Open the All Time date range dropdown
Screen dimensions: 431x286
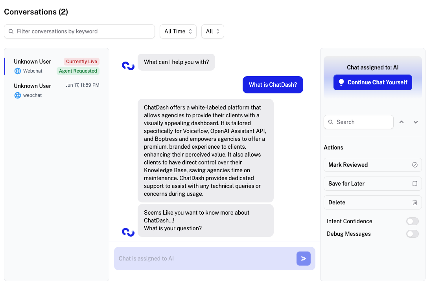pyautogui.click(x=178, y=31)
